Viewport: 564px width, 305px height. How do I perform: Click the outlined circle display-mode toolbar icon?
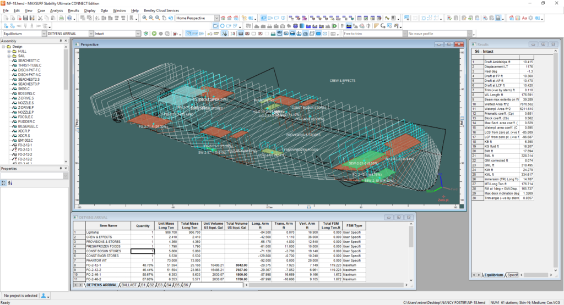[223, 26]
